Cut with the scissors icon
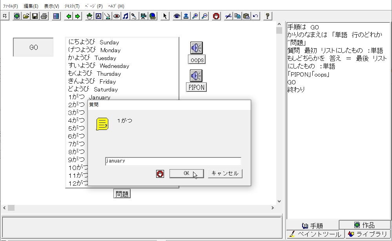392x241 pixels. point(228,16)
